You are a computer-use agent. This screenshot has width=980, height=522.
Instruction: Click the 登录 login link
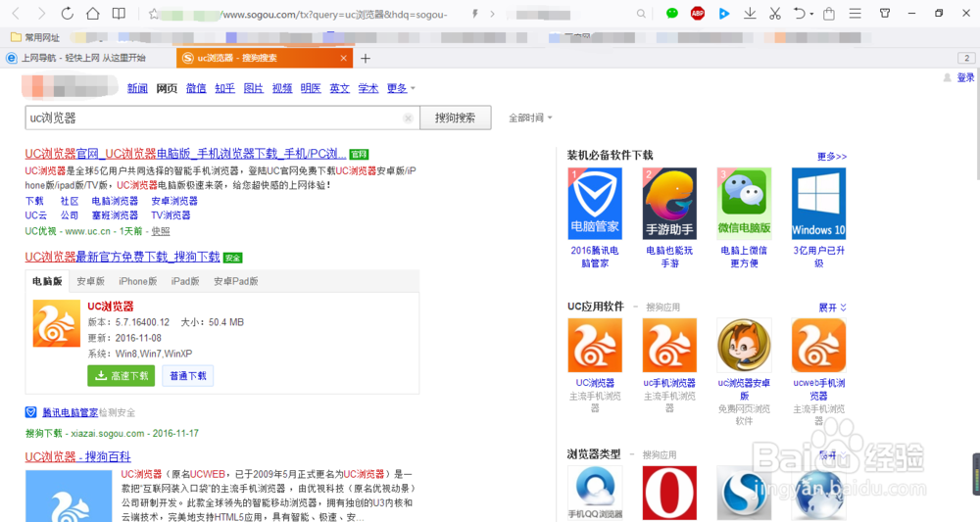[x=965, y=77]
